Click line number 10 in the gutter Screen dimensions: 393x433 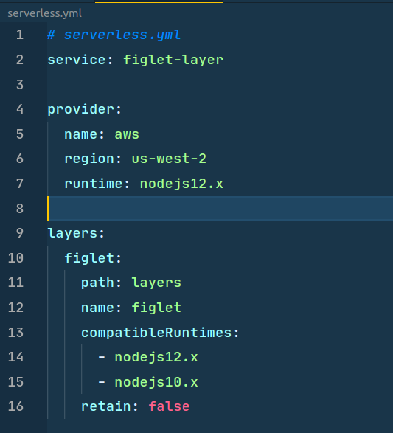pyautogui.click(x=15, y=258)
